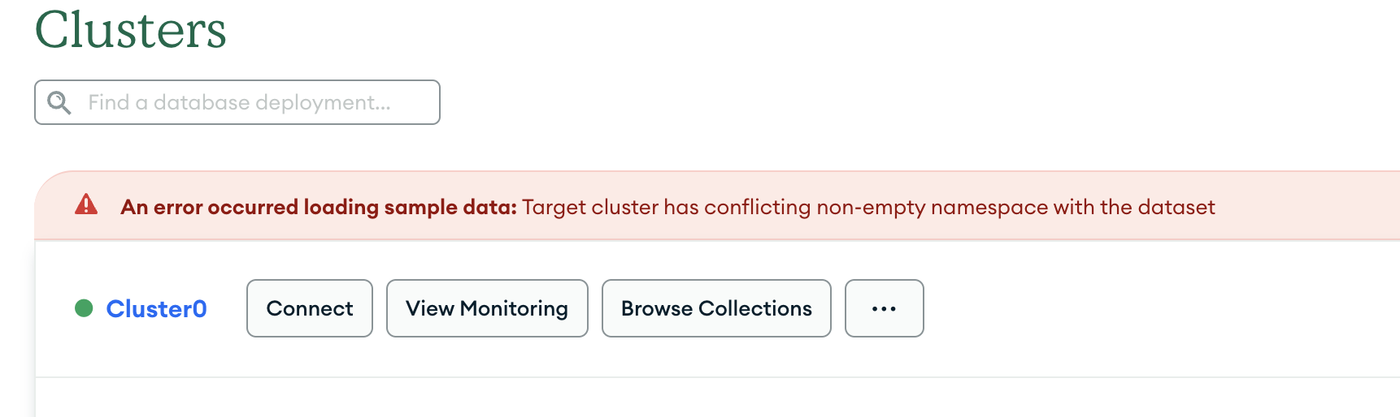Click the magnifying glass search icon
Viewport: 1400px width, 417px height.
59,102
